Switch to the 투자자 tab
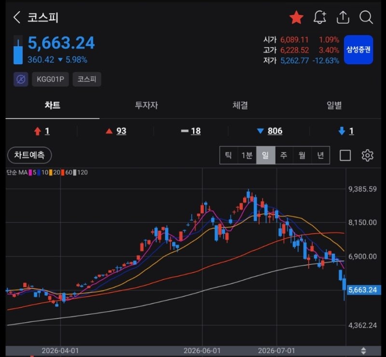386x357 pixels. (146, 105)
